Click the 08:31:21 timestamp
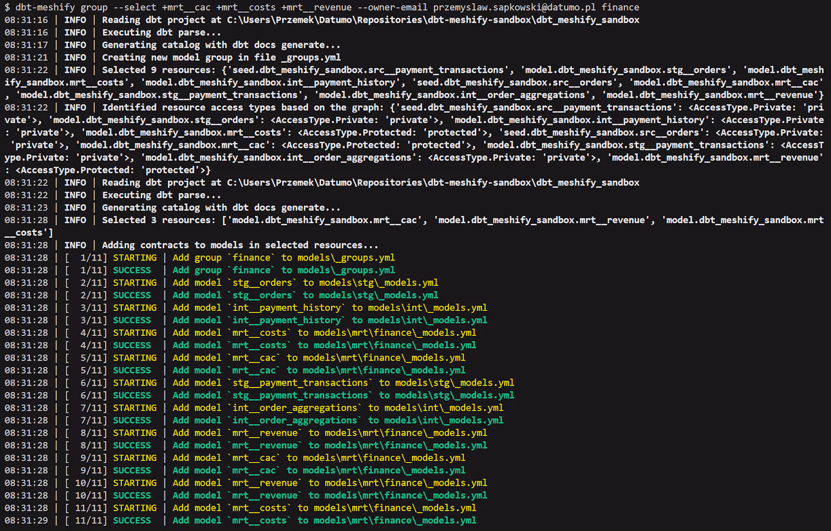831x531 pixels. [x=26, y=57]
